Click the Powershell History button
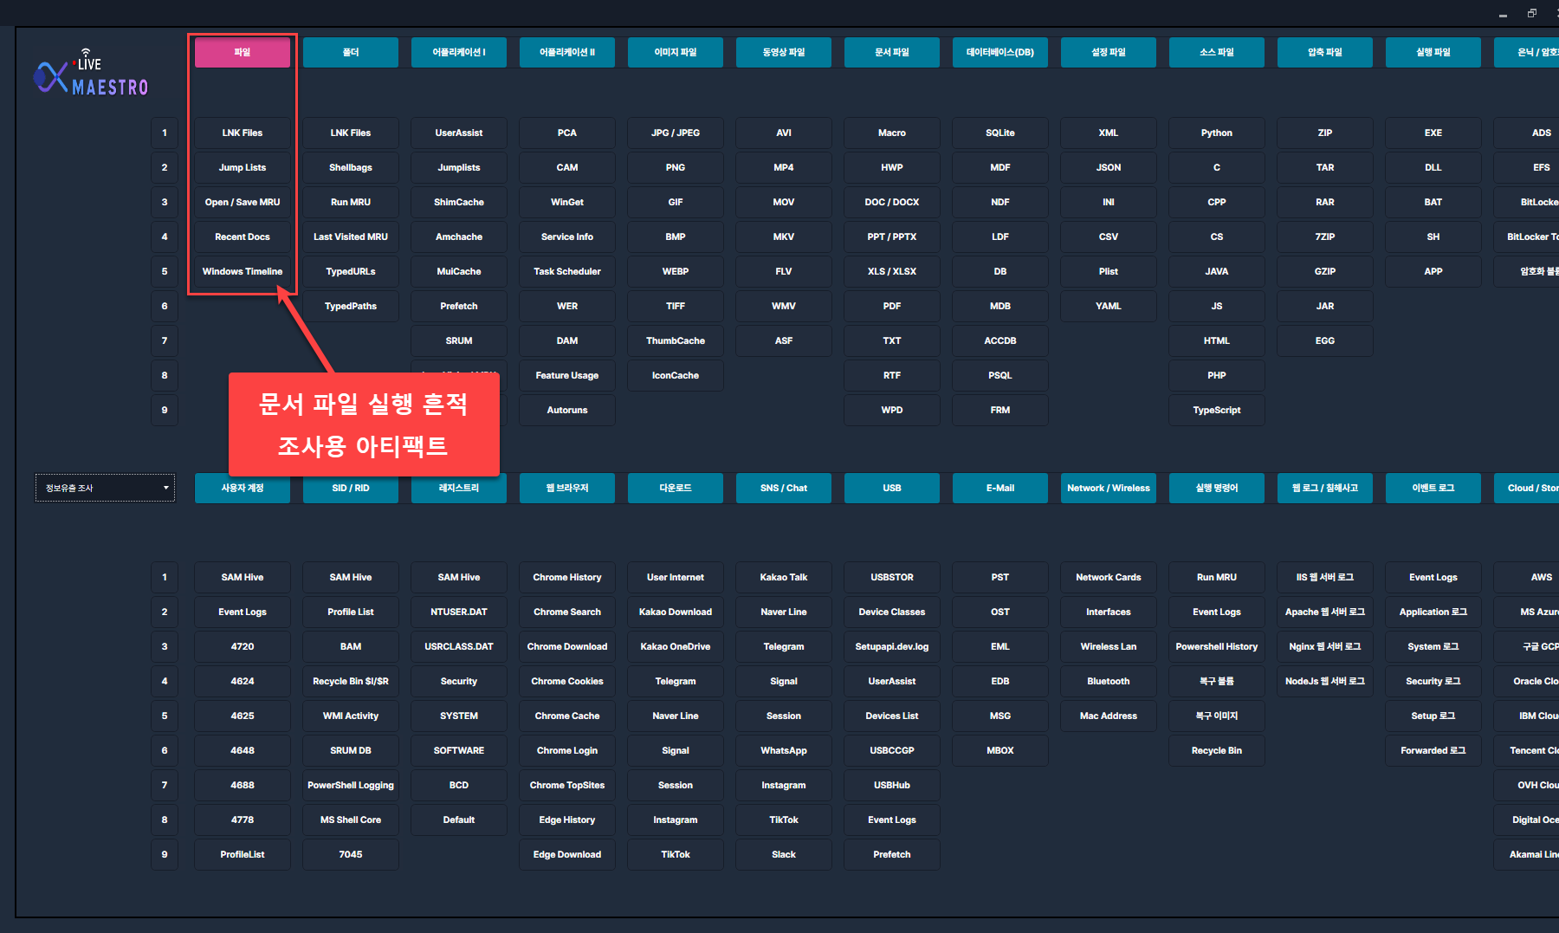This screenshot has height=933, width=1559. (1217, 646)
